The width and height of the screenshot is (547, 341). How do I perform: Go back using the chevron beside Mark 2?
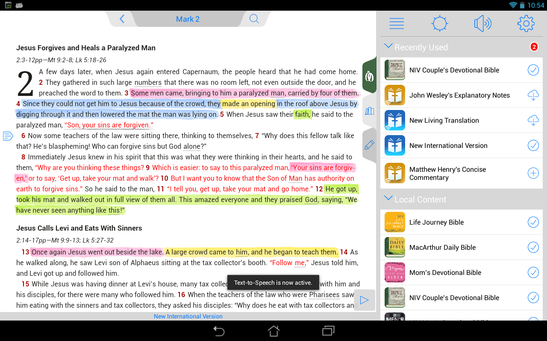click(122, 19)
